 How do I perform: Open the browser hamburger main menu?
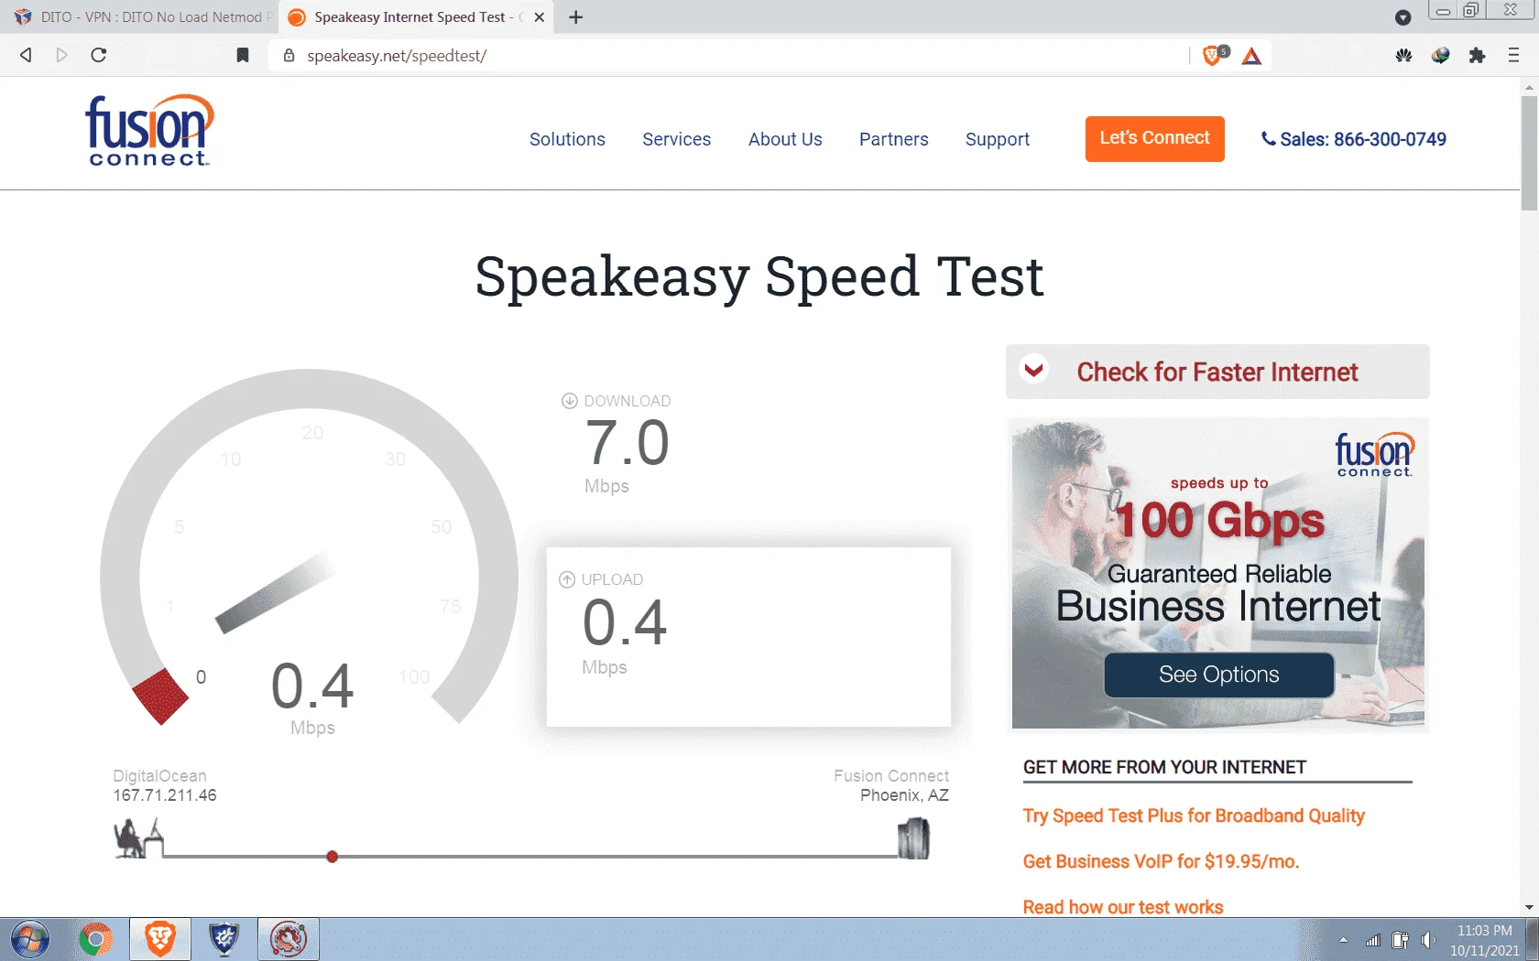[1513, 56]
